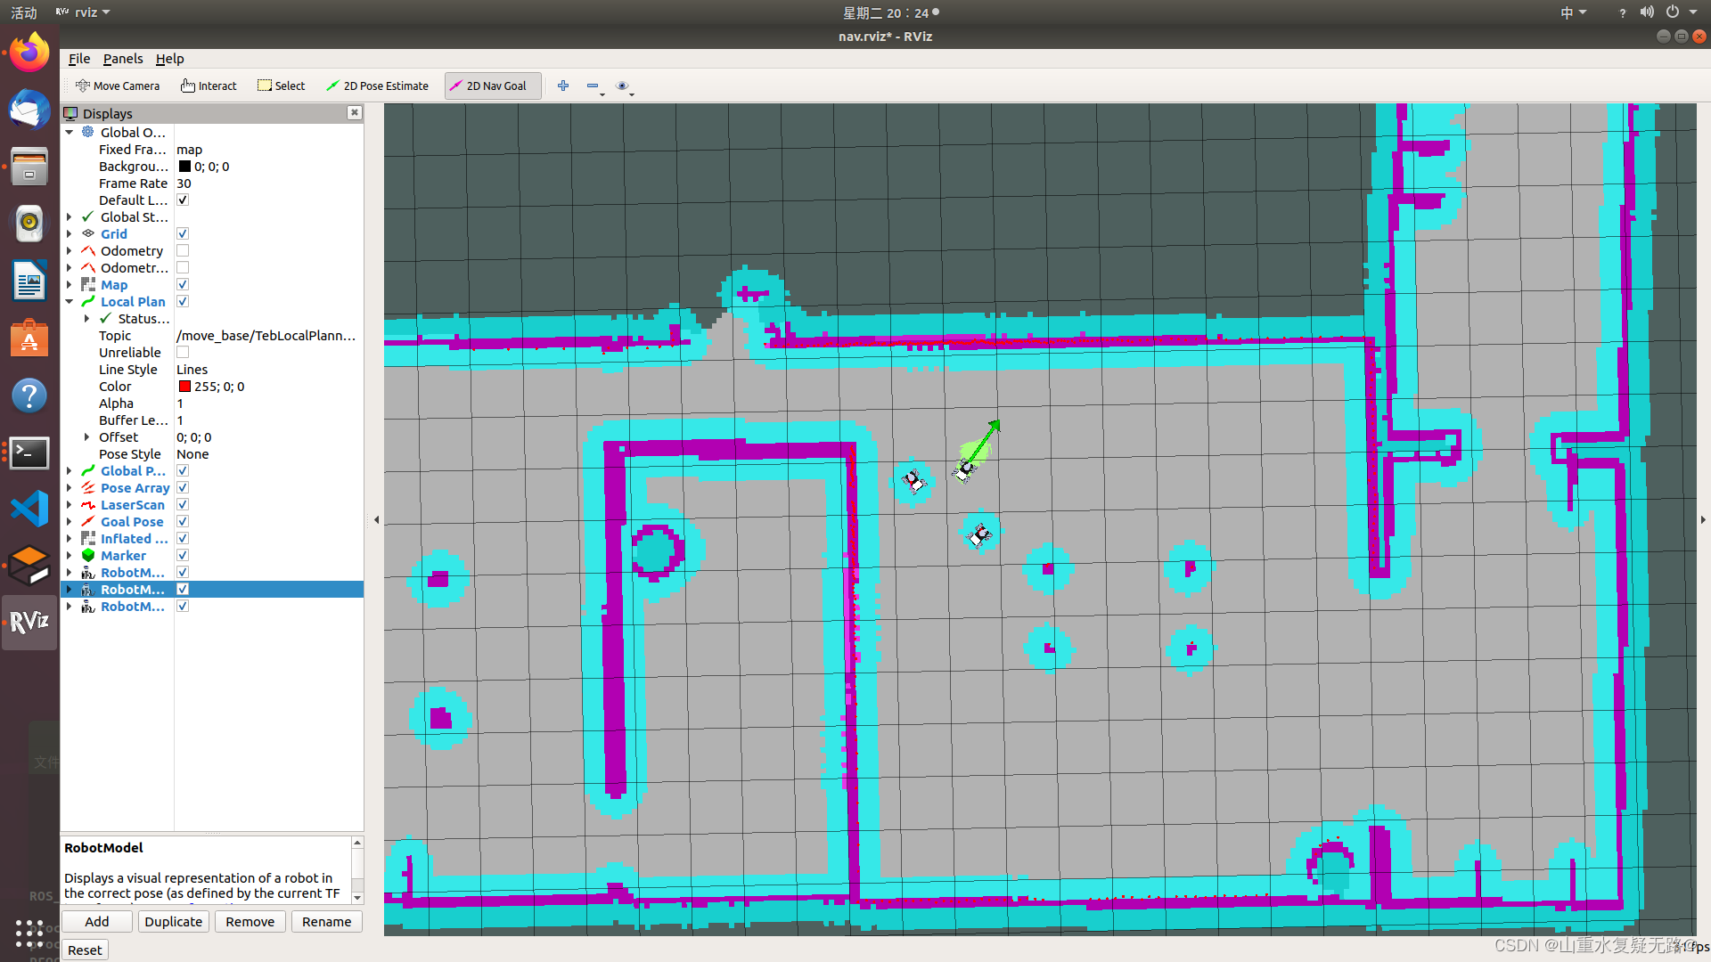The width and height of the screenshot is (1711, 962).
Task: Toggle the Unreliable checkbox
Action: pos(183,352)
